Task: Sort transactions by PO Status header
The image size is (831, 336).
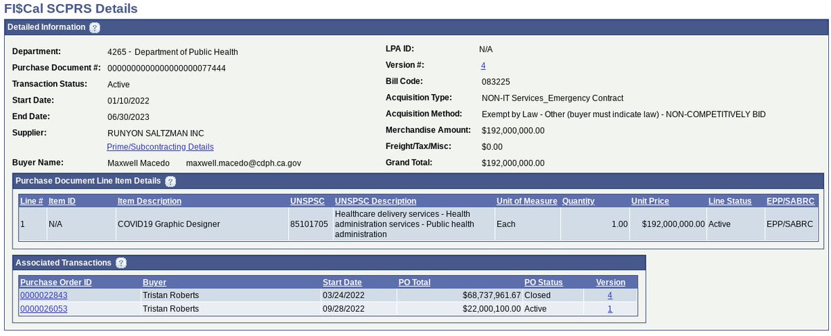Action: 544,283
